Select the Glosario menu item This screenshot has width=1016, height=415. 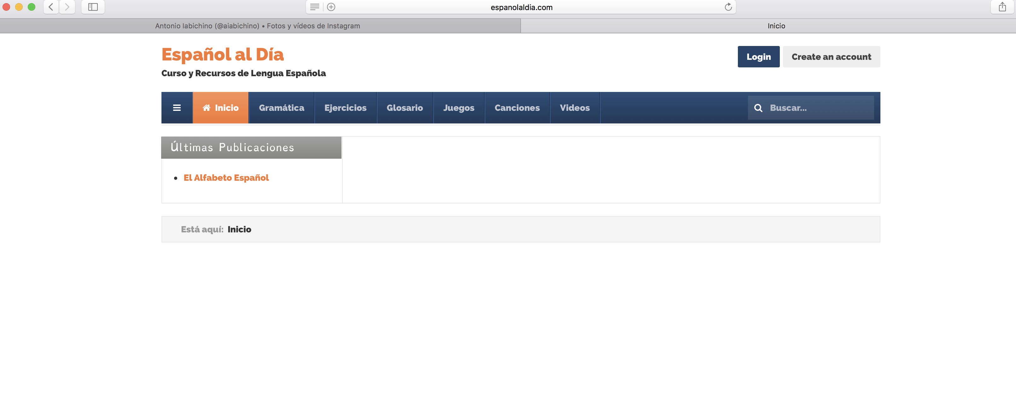[x=404, y=107]
